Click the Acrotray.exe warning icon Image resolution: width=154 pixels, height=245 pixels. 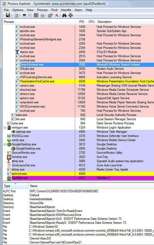(9, 157)
